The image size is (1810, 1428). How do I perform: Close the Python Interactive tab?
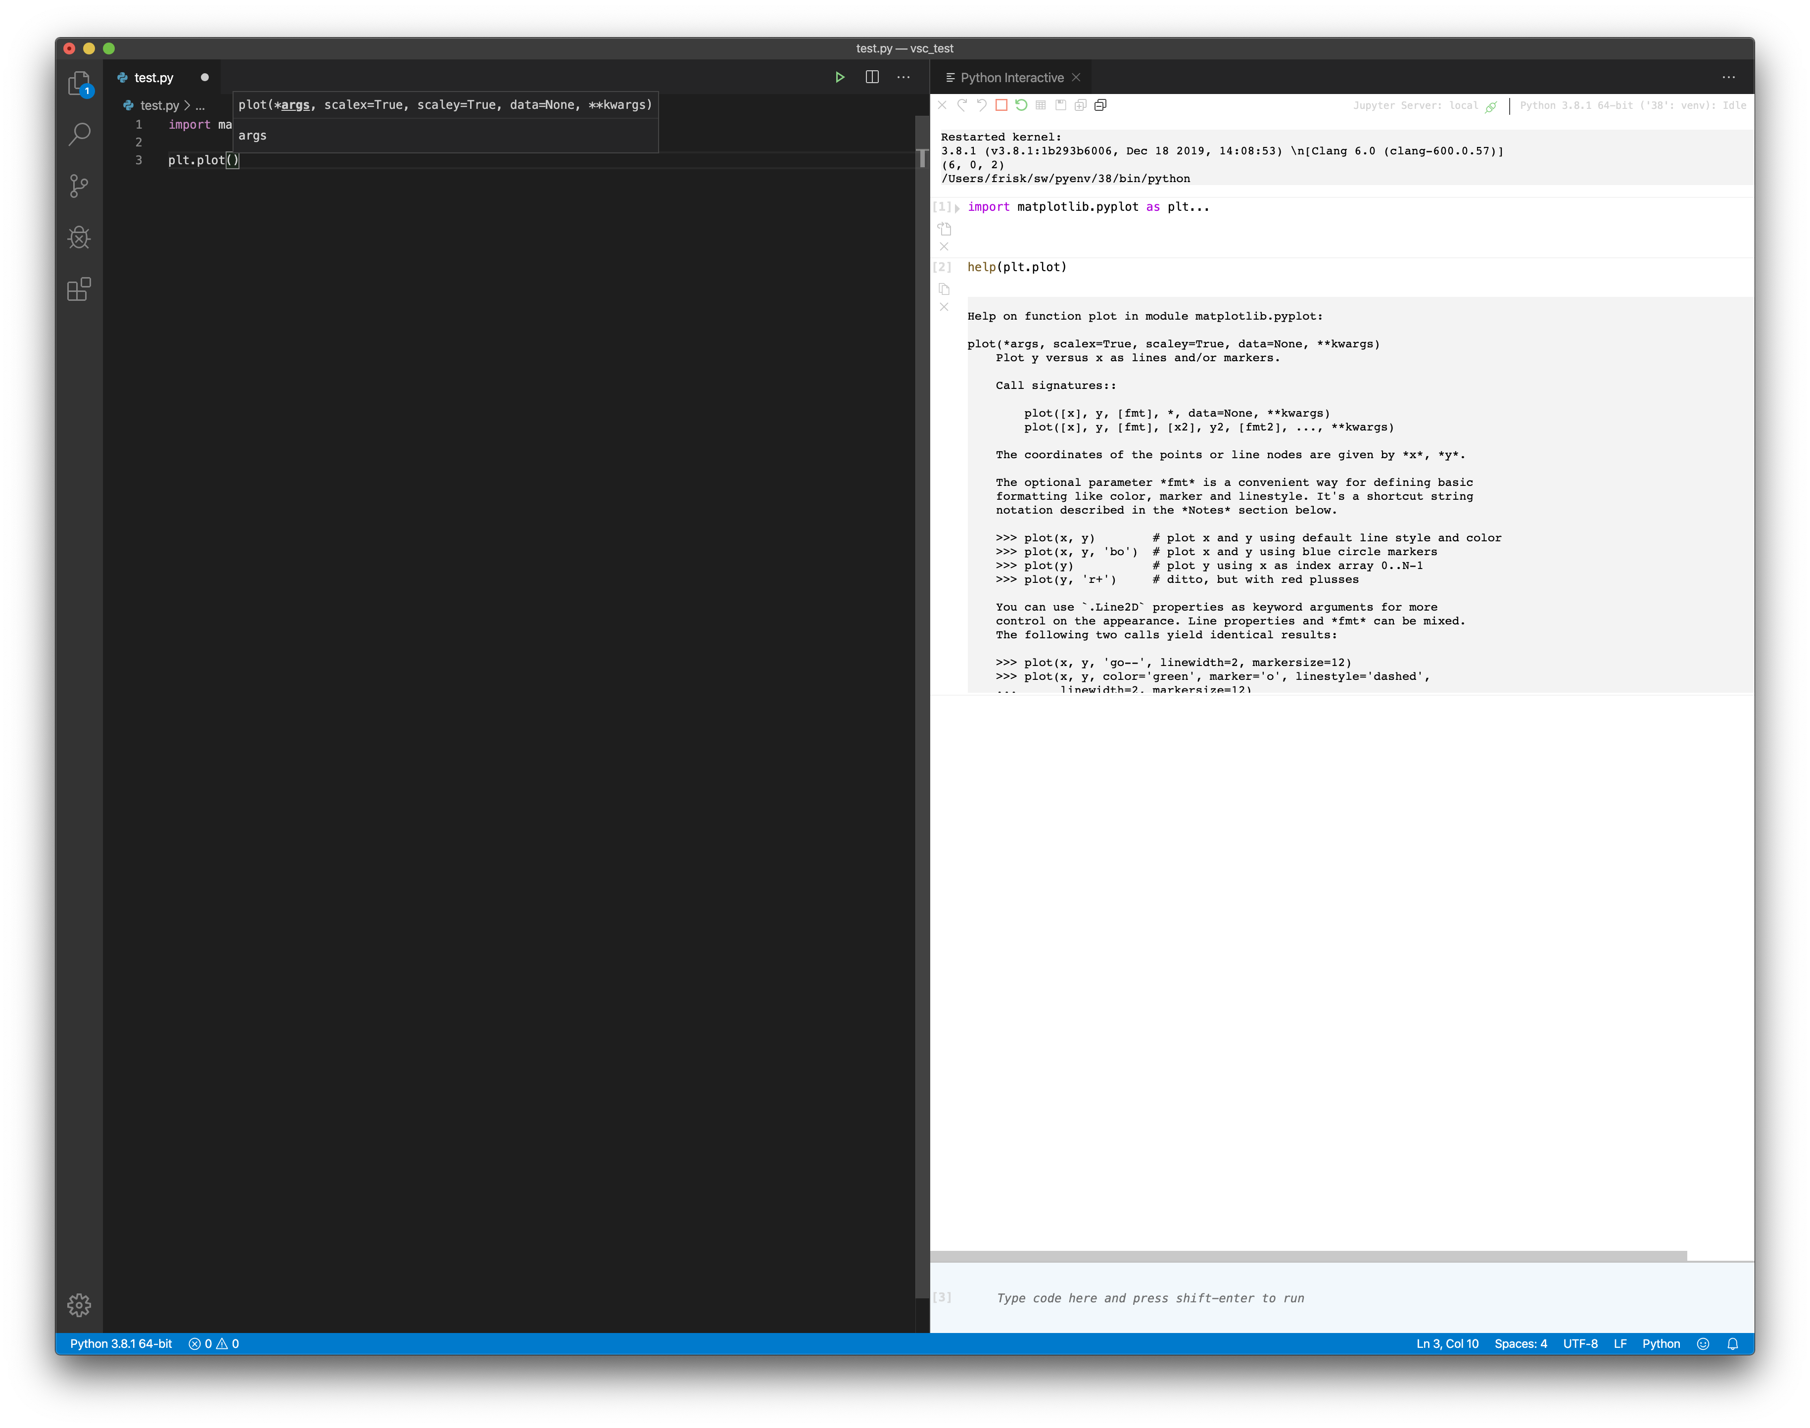click(x=1076, y=77)
